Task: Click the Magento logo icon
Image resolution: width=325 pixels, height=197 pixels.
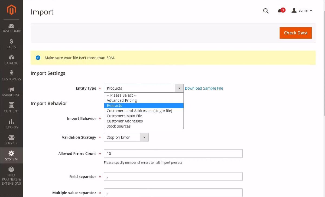Action: tap(11, 10)
